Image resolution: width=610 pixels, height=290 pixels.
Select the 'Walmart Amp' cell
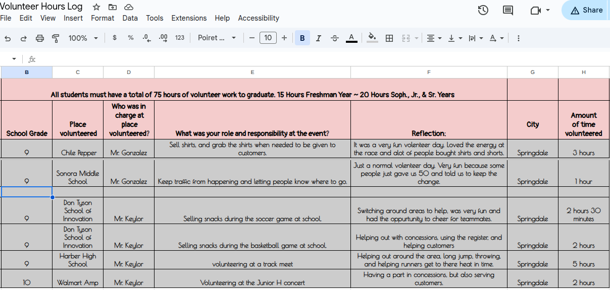78,279
